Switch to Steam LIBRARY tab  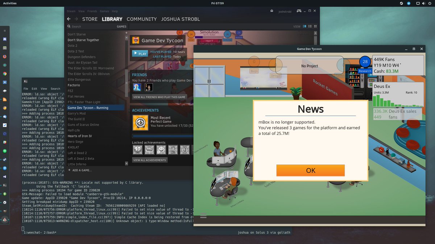coord(112,19)
